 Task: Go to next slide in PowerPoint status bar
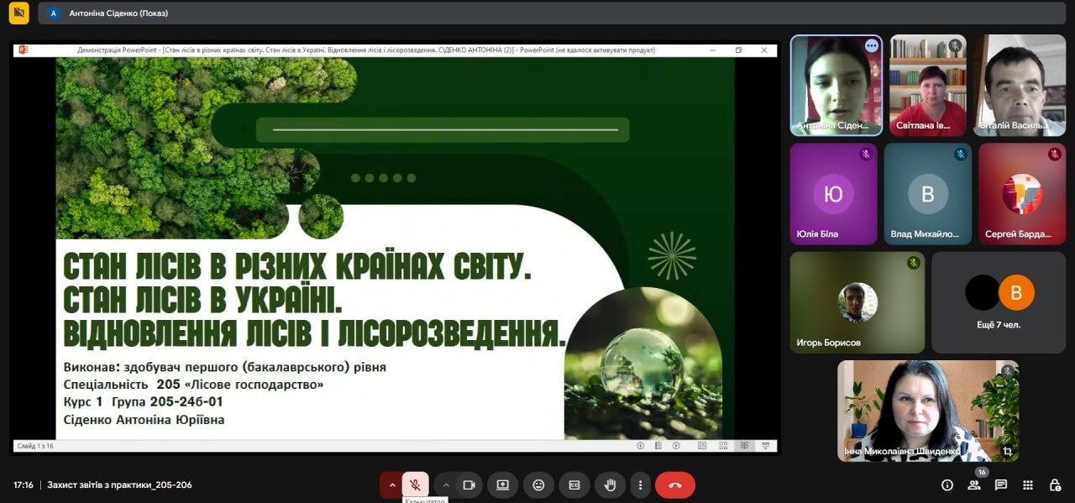676,446
